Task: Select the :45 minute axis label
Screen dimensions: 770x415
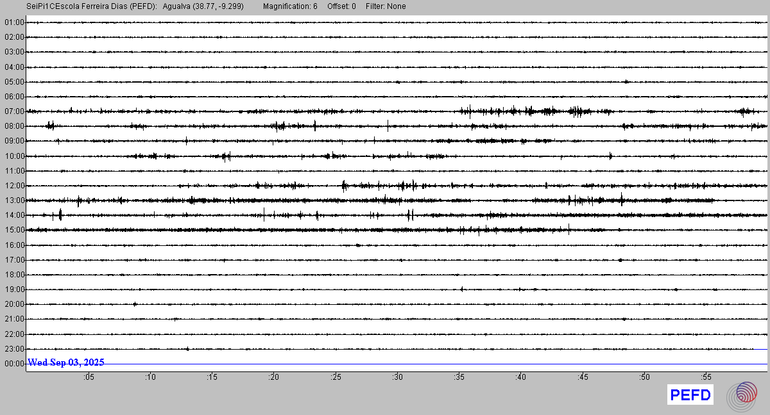Action: coord(583,378)
